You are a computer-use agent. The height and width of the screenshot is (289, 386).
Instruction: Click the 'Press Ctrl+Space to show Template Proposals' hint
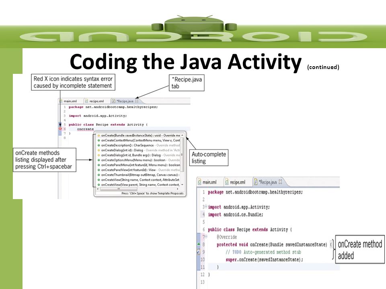(x=152, y=193)
